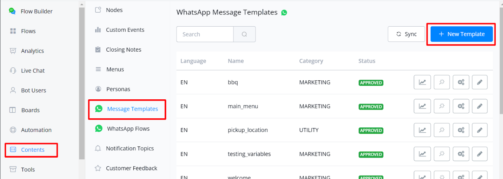Open the Flow Builder from sidebar
The height and width of the screenshot is (179, 503).
tap(36, 11)
